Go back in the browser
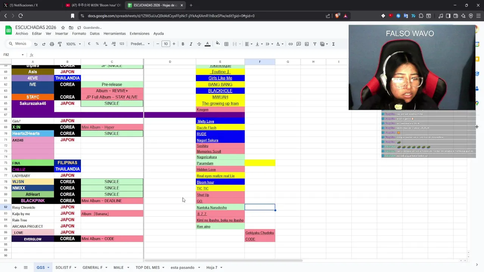The width and height of the screenshot is (484, 272). pos(5,16)
